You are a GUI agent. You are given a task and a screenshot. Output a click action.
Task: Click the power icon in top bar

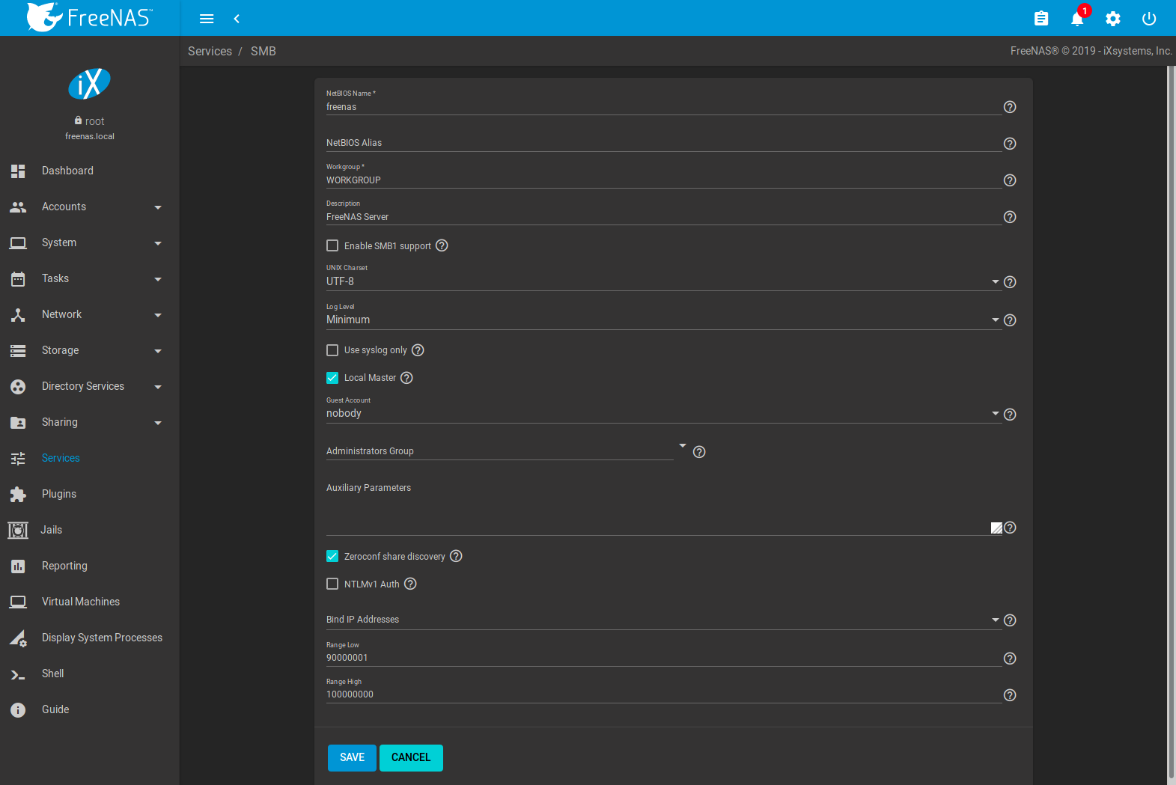tap(1149, 19)
